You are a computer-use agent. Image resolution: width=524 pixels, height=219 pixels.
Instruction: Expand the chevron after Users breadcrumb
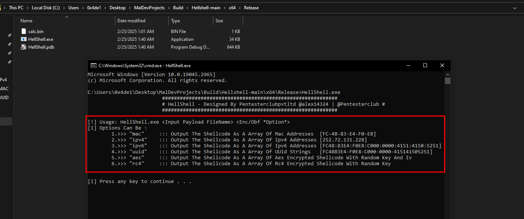[82, 8]
